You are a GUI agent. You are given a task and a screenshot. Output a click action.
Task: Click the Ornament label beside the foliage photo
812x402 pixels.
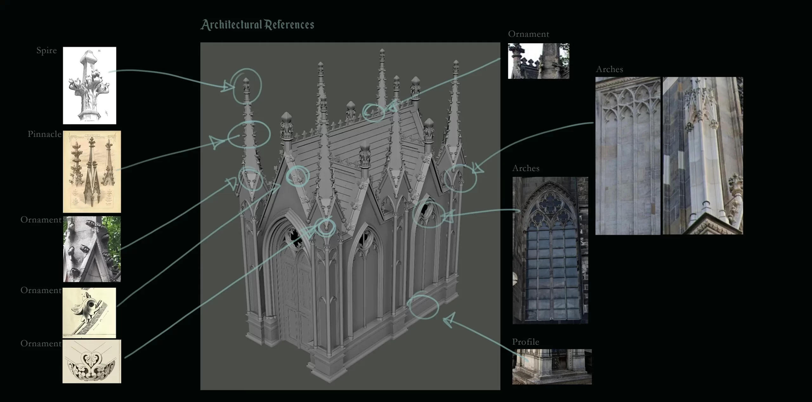click(41, 220)
